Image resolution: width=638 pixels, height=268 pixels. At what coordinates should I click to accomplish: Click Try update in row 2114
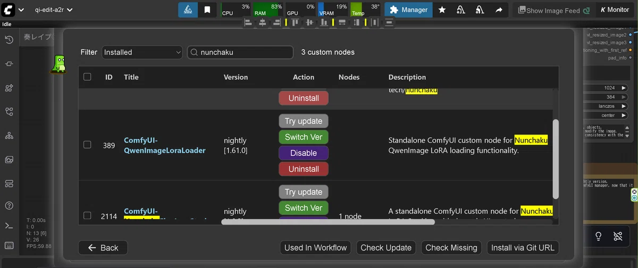coord(304,191)
